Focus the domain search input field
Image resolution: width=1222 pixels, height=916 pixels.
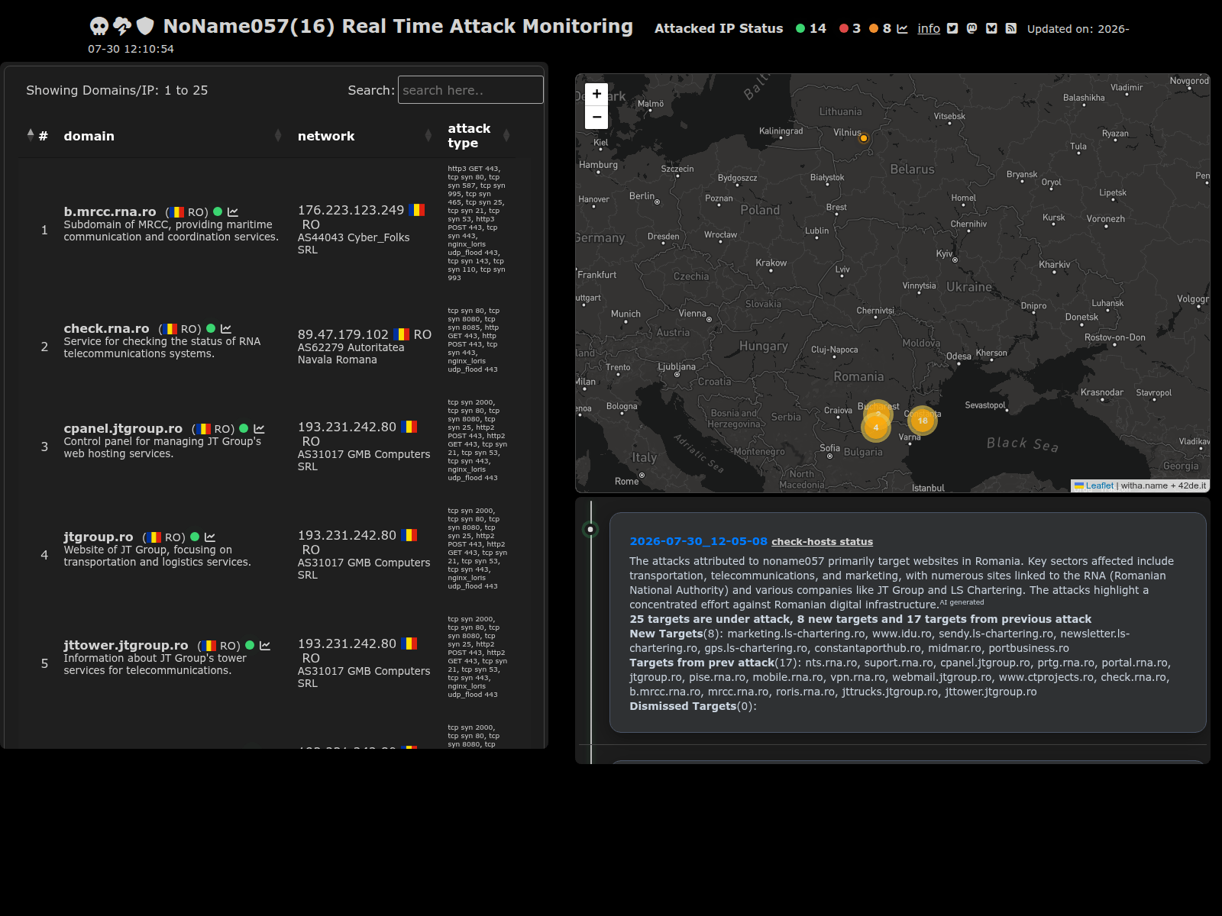pyautogui.click(x=470, y=90)
